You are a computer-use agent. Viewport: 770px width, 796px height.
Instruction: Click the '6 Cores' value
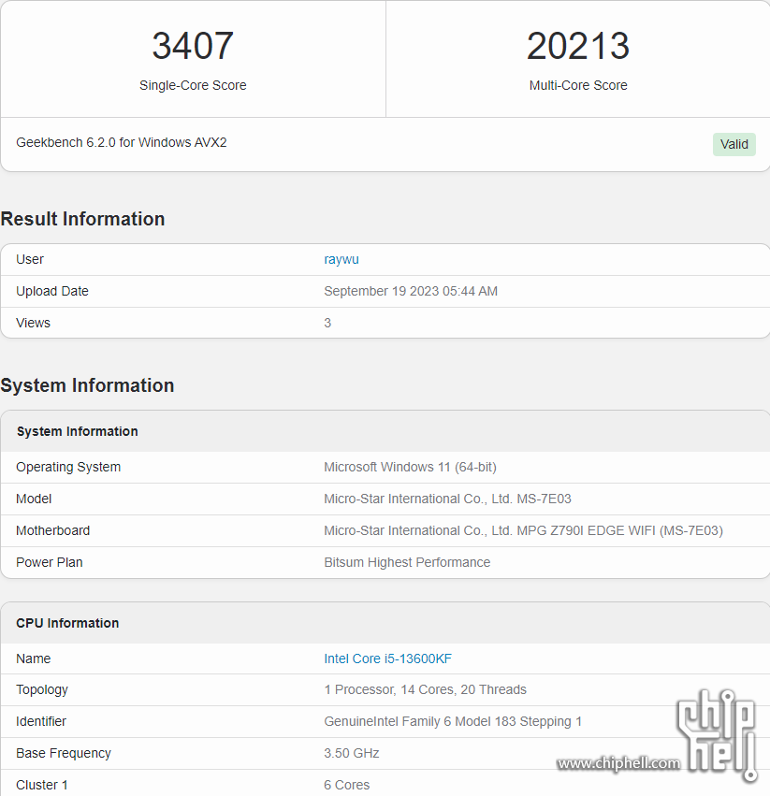[x=347, y=785]
